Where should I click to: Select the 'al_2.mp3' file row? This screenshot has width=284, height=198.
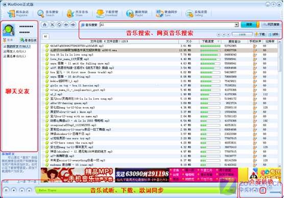coord(159,94)
